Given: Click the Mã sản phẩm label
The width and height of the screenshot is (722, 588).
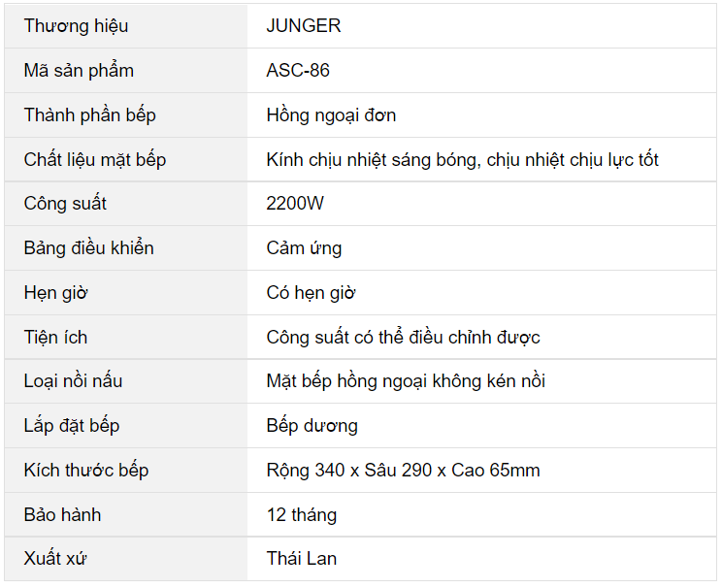Looking at the screenshot, I should pos(79,71).
